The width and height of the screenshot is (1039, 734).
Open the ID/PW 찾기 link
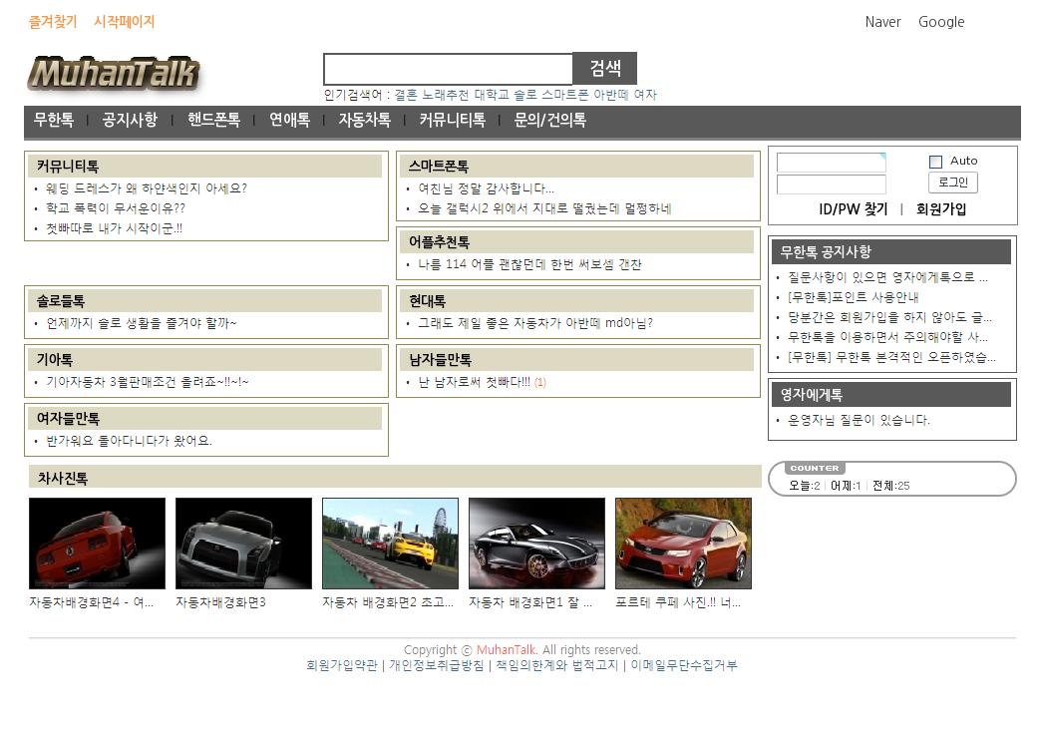(x=853, y=209)
